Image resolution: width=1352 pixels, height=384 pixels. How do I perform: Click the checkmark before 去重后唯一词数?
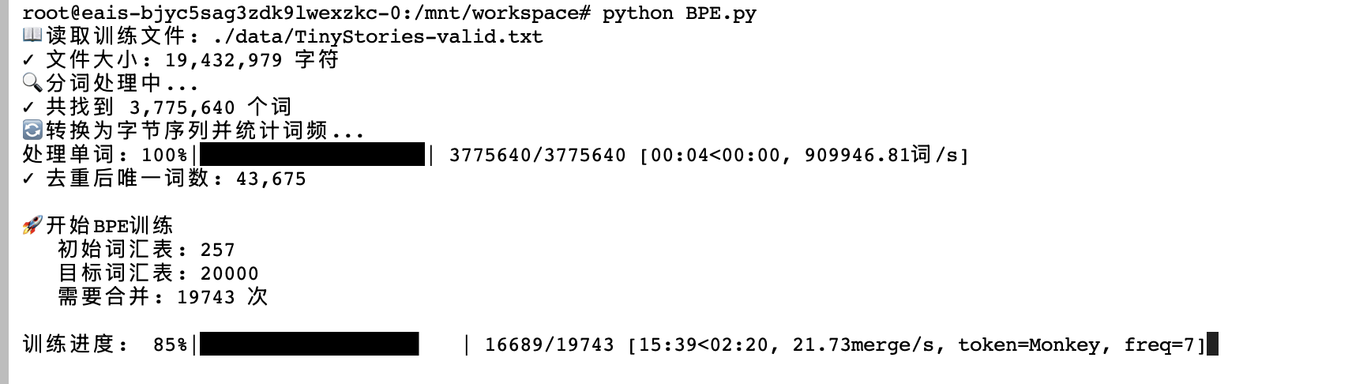point(29,179)
